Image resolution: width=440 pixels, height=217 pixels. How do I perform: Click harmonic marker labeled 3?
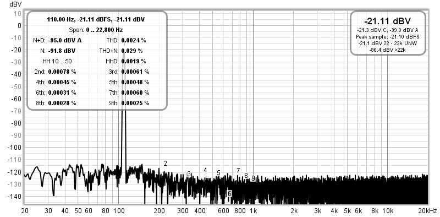pos(189,174)
